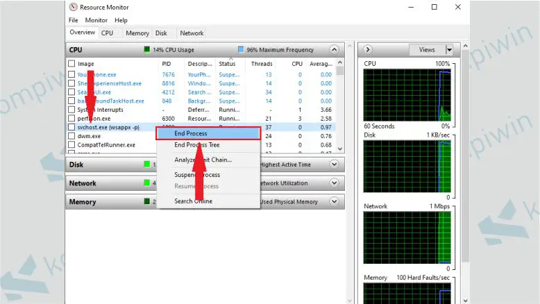
Task: Collapse the graph pane with the arrow button
Action: pos(367,49)
